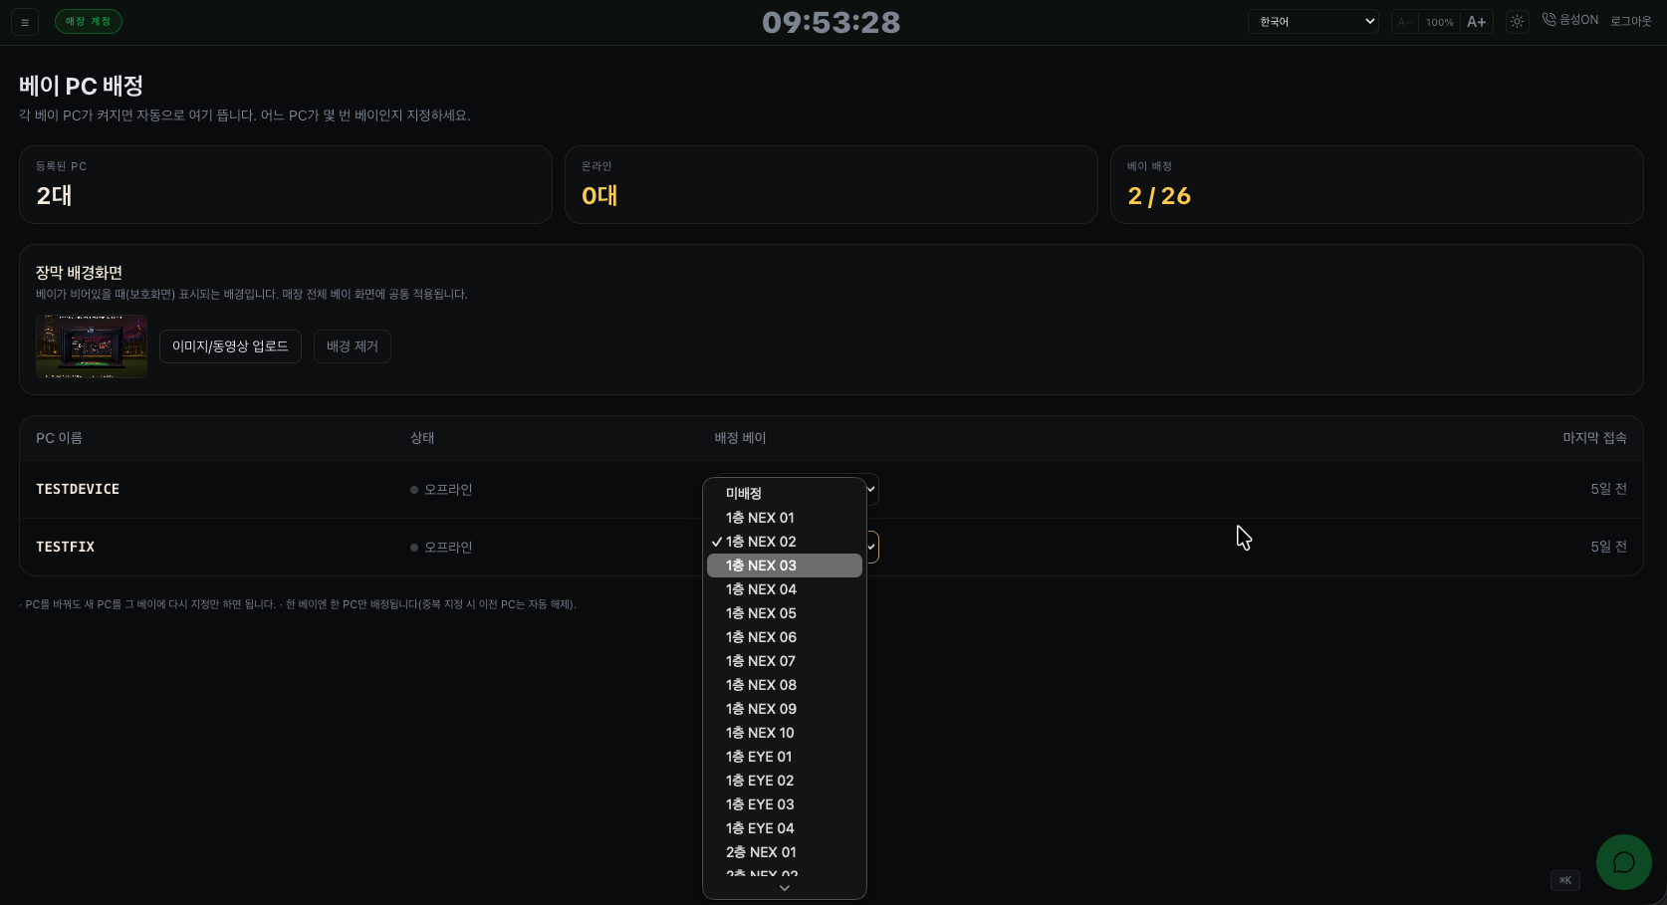Toggle the light/dark theme sun icon
The image size is (1667, 905).
coord(1517,22)
